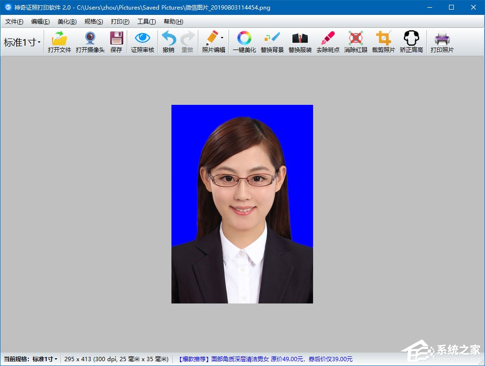Use the 矫正肩高 shoulder correction tool

[x=411, y=41]
